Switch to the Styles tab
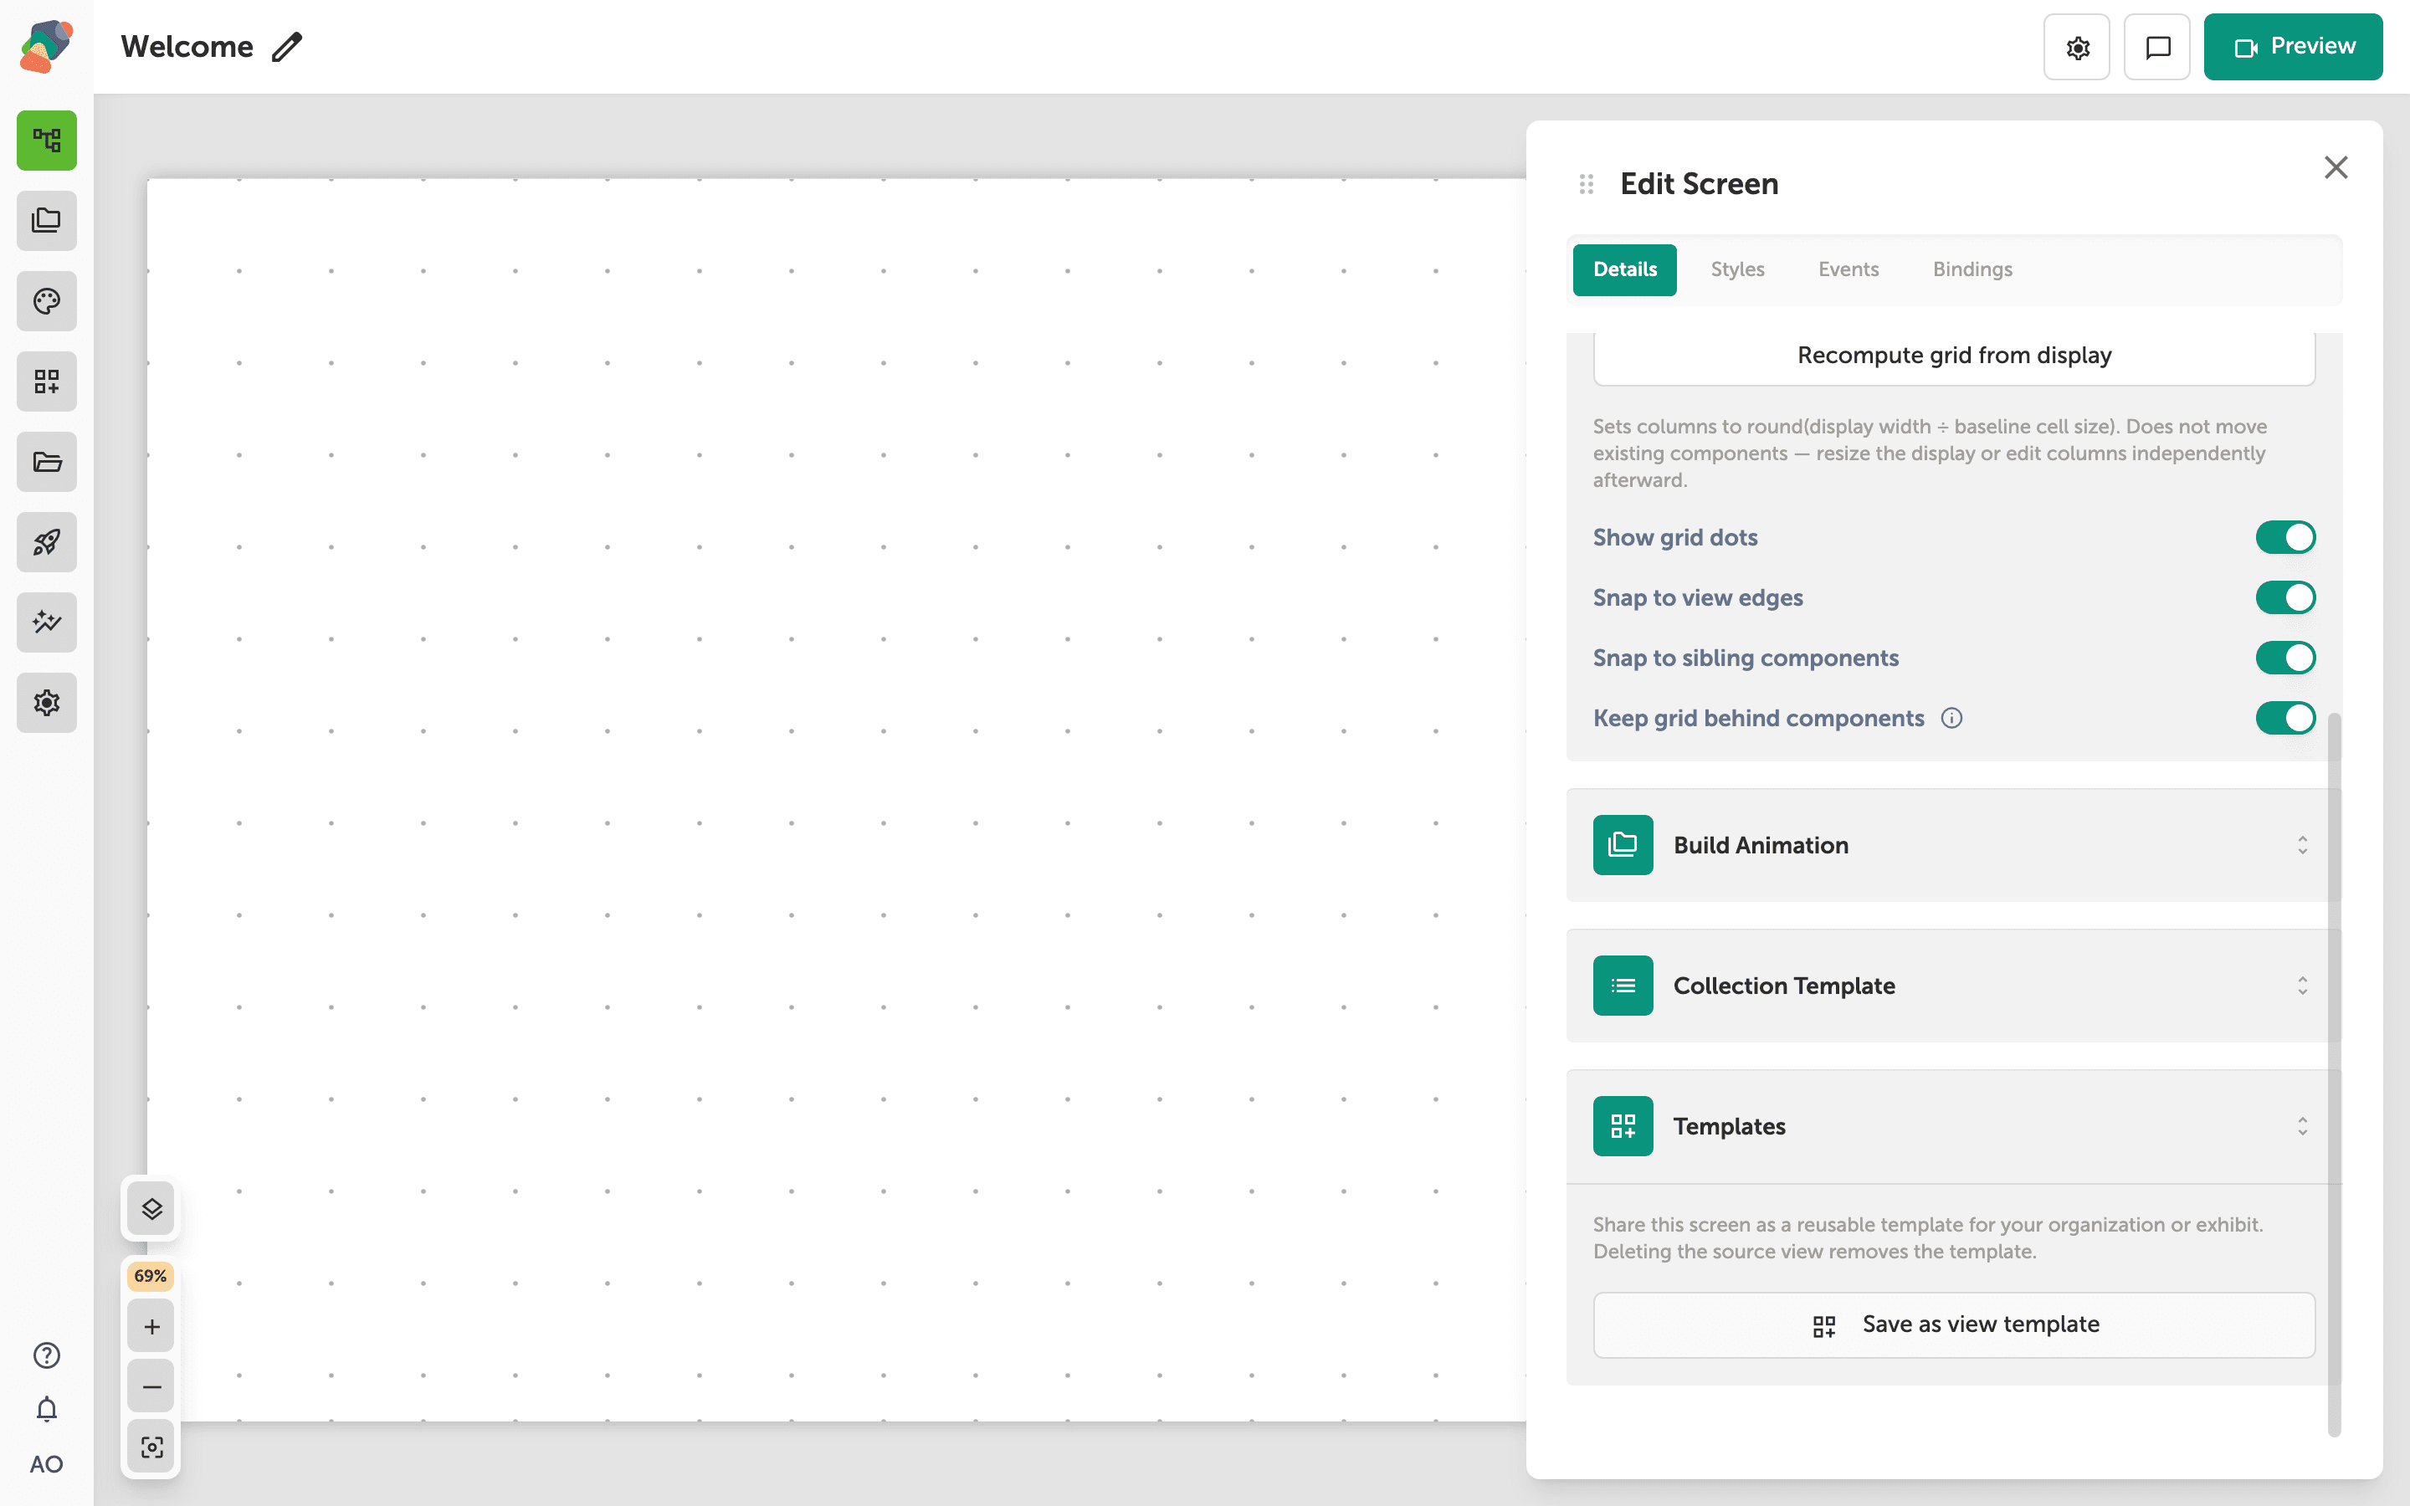 (1737, 270)
